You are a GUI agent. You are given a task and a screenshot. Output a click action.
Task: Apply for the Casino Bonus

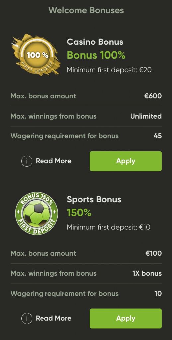point(126,161)
